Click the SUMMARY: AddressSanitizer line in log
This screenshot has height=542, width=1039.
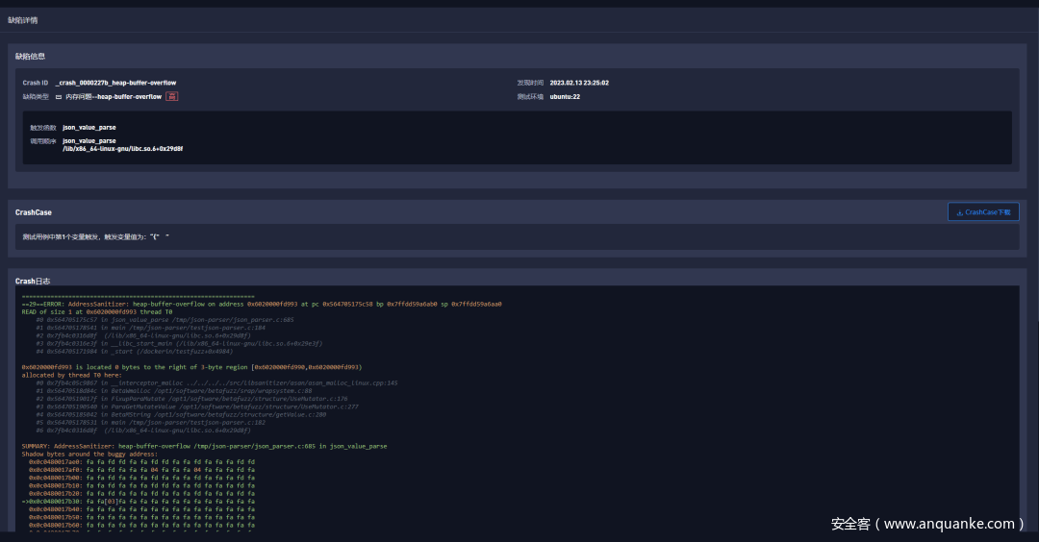204,446
